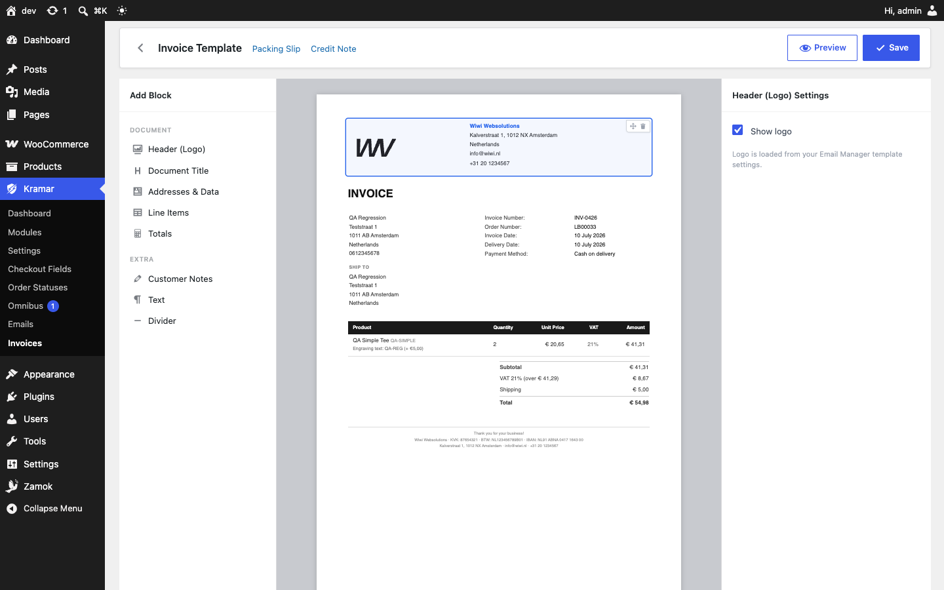This screenshot has width=944, height=590.
Task: Click the INV-0426 invoice number
Action: tap(585, 218)
